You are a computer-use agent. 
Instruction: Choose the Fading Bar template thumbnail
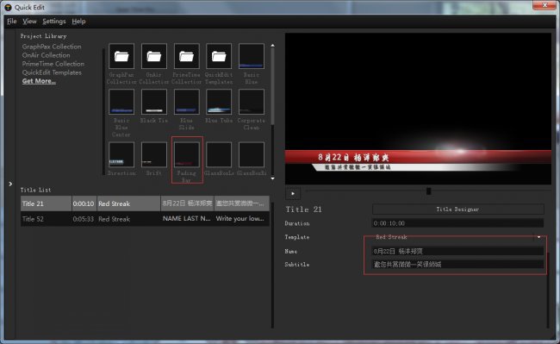coord(186,154)
